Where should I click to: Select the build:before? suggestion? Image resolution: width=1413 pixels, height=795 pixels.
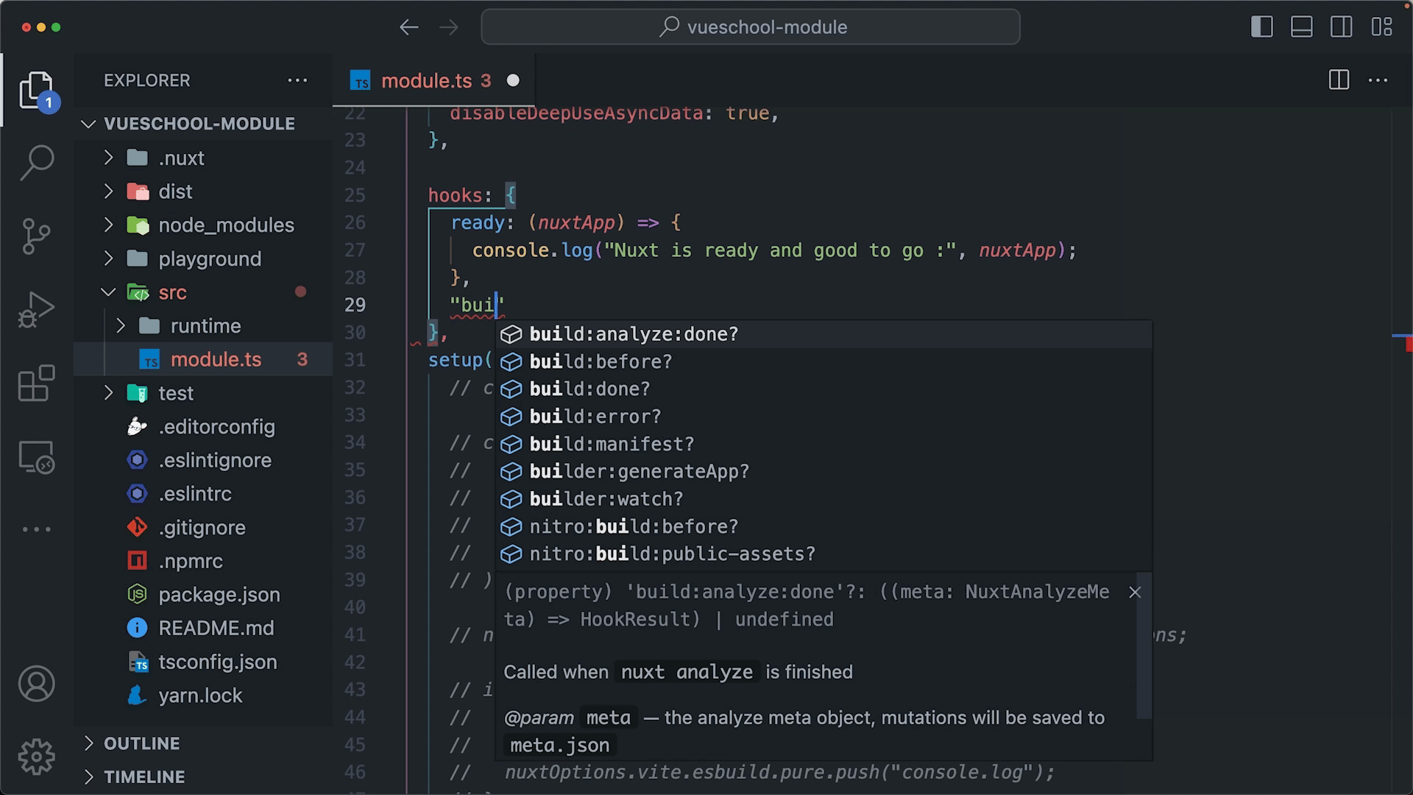(824, 361)
